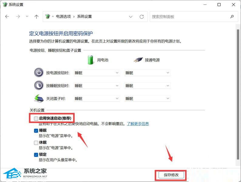Expand the address bar history dropdown

click(131, 17)
